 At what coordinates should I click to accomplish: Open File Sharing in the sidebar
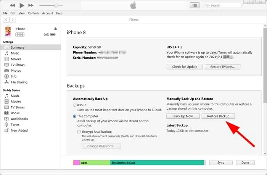(x=19, y=82)
